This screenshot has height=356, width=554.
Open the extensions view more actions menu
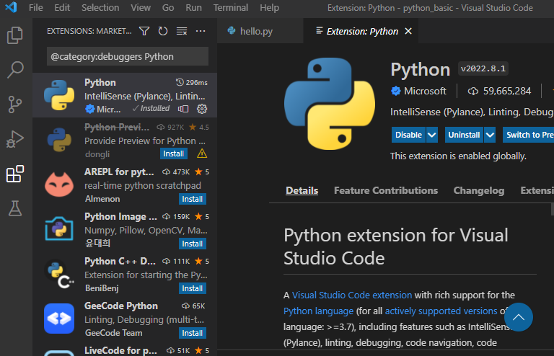click(x=201, y=32)
